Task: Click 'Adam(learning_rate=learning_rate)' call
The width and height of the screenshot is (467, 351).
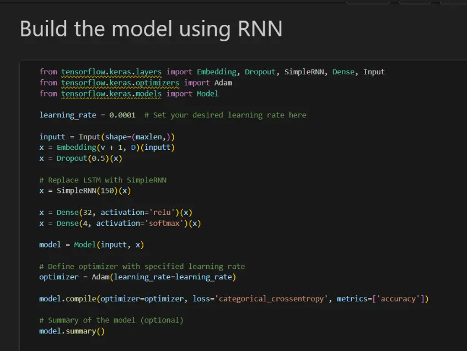Action: 164,277
